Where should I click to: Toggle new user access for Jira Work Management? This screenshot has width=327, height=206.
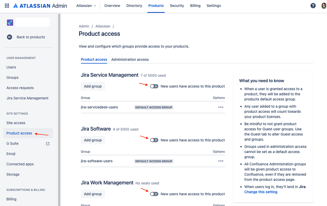tap(154, 194)
